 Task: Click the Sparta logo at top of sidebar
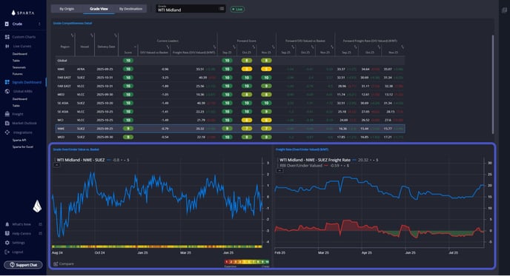tap(23, 13)
